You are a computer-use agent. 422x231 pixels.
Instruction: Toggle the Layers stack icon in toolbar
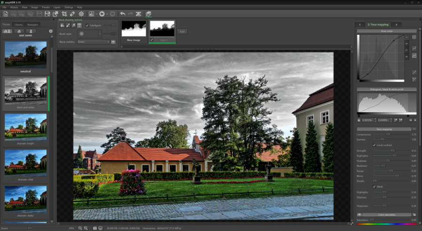click(149, 14)
